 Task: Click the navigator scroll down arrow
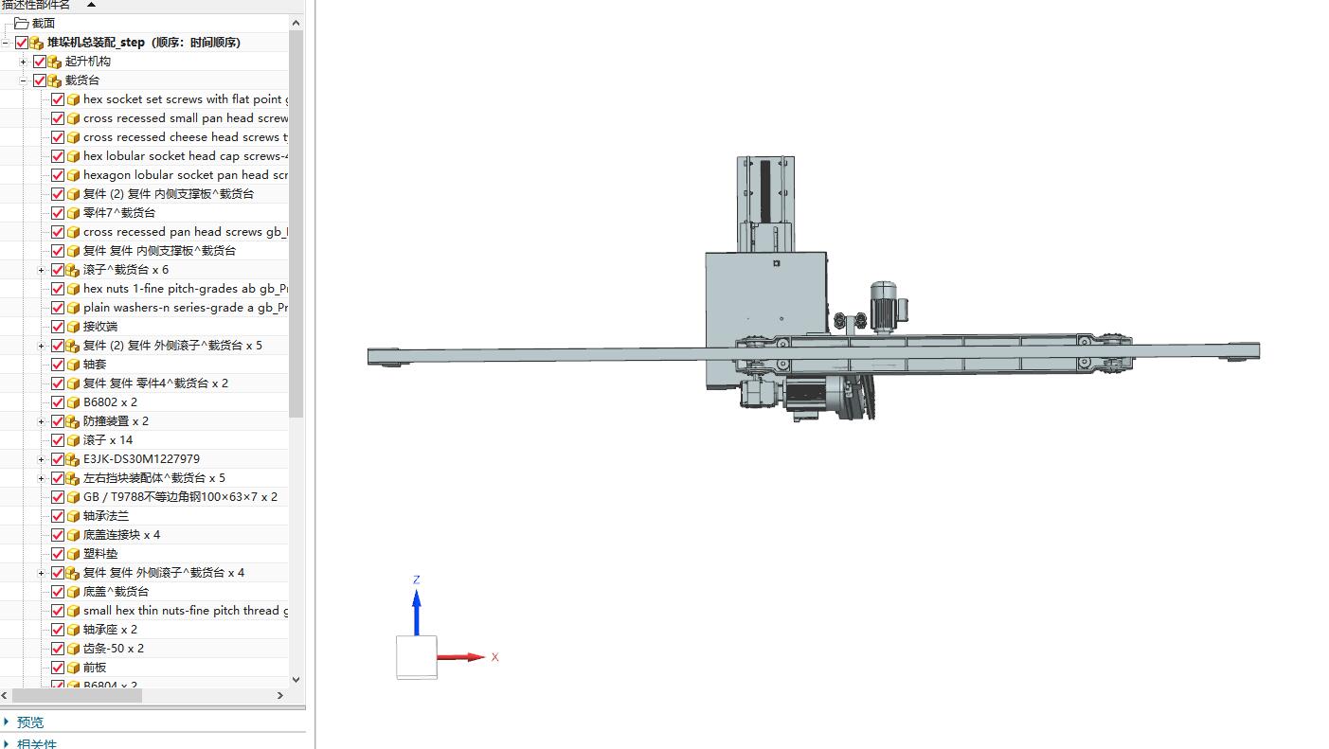[x=296, y=679]
